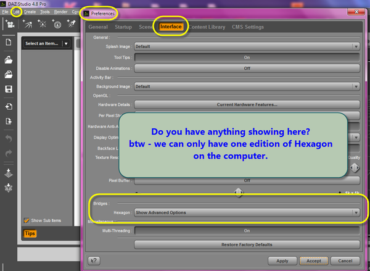Screen dimensions: 370x271
Task: Click the New blank file sidebar icon
Action: 9,43
